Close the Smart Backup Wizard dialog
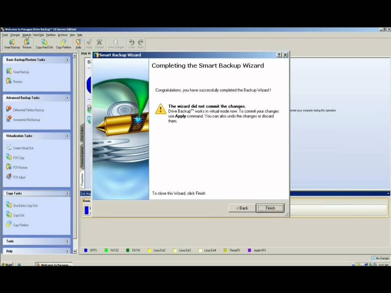The width and height of the screenshot is (391, 293). tap(286, 55)
